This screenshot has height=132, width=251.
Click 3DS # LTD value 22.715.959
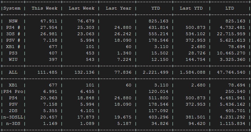click(231, 34)
